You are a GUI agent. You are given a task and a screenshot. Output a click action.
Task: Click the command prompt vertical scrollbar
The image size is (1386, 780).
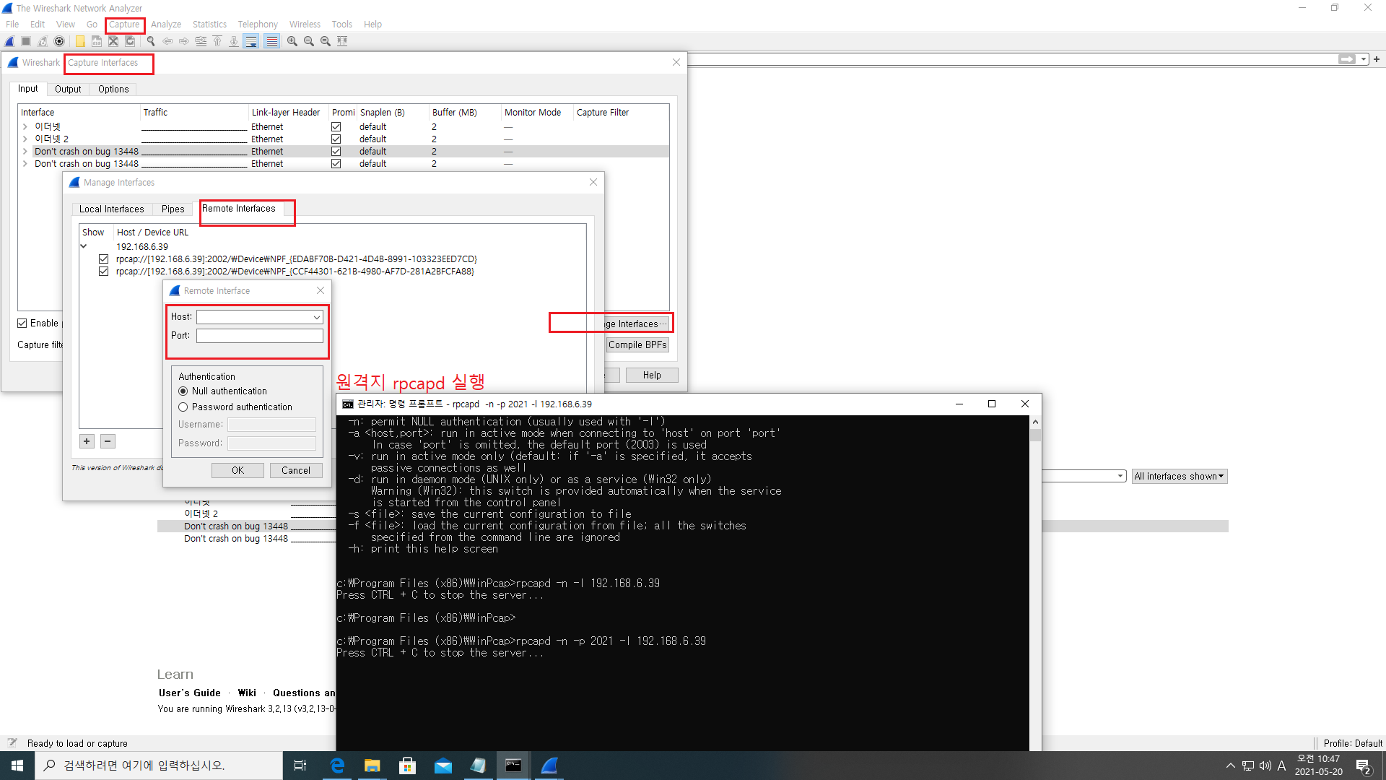click(x=1035, y=578)
